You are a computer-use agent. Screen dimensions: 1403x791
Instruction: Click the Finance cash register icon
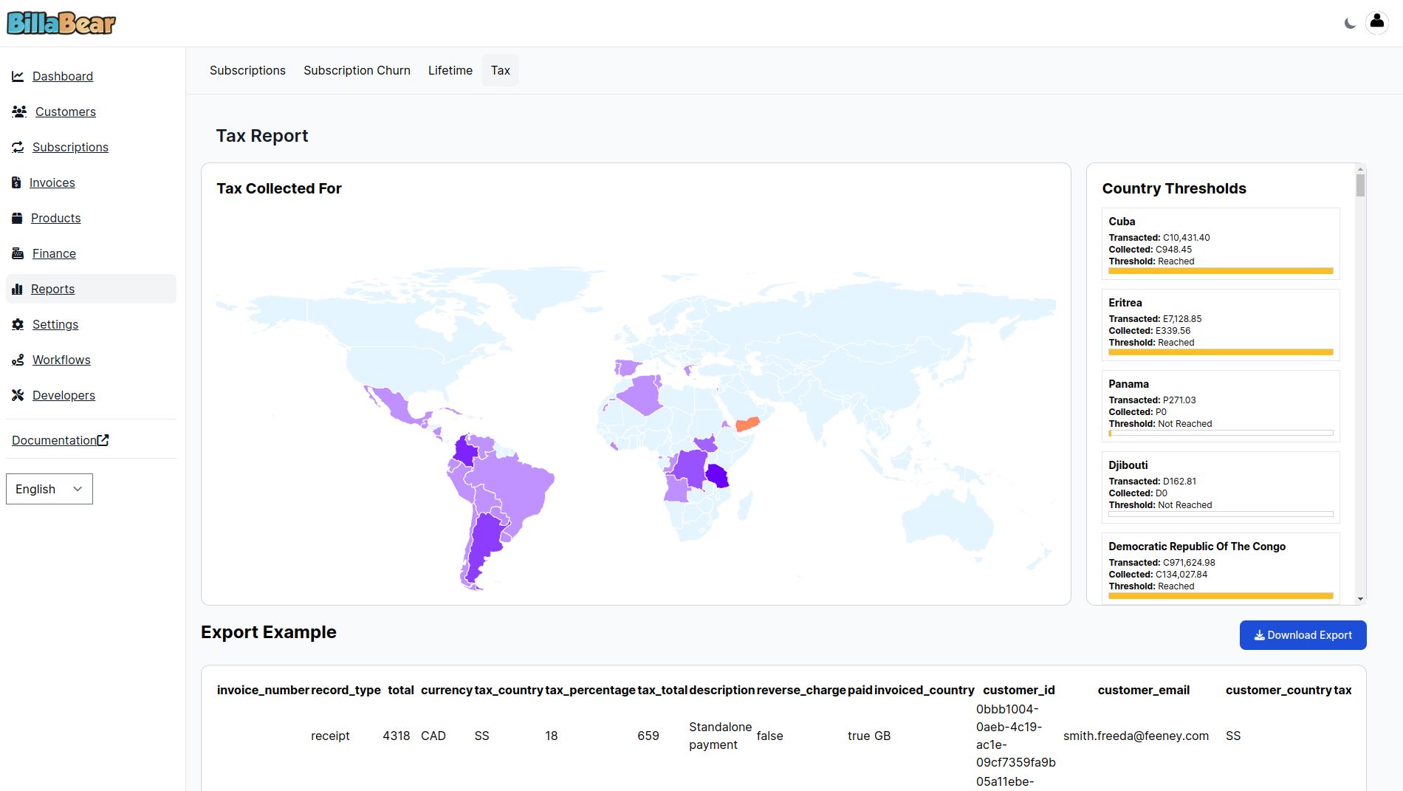pyautogui.click(x=18, y=253)
